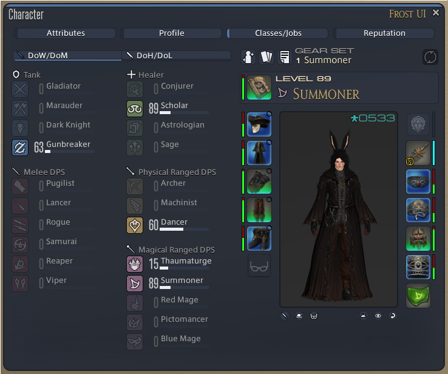Click the Pictomancer job icon
The width and height of the screenshot is (448, 374).
click(135, 322)
